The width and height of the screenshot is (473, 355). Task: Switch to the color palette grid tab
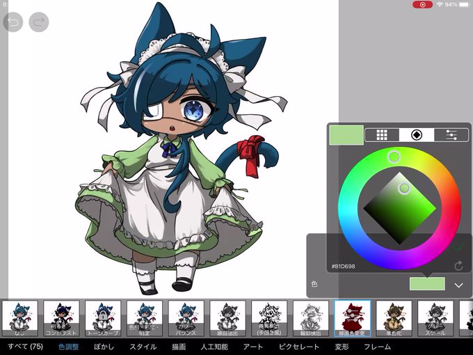point(382,135)
